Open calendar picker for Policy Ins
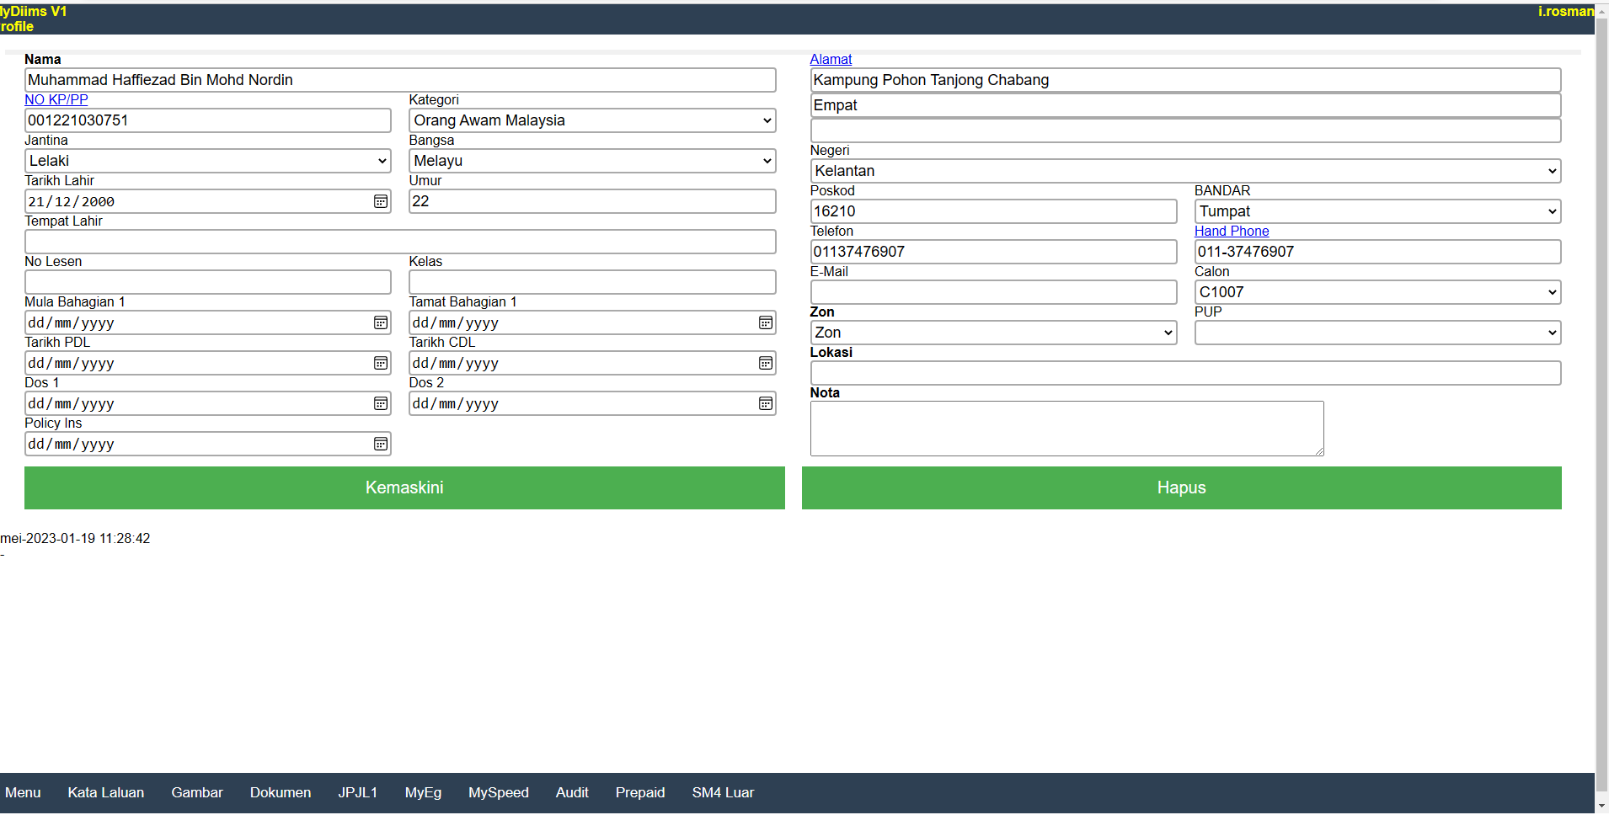This screenshot has height=815, width=1609. click(381, 444)
